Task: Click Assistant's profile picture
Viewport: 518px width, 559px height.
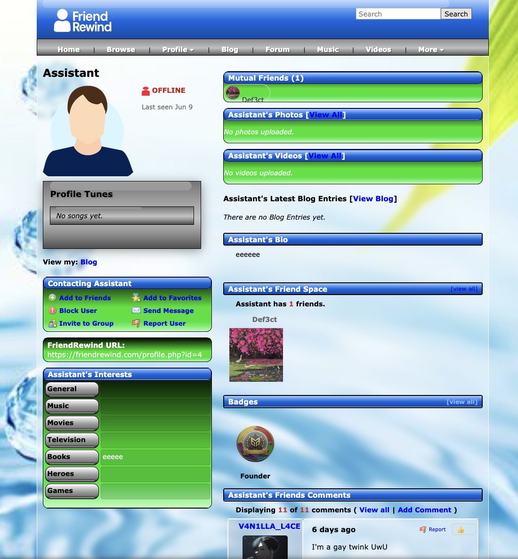Action: click(x=88, y=131)
